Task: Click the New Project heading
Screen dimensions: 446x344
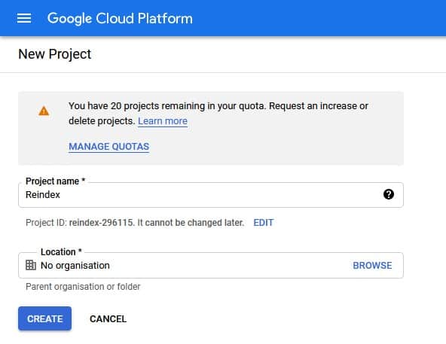Action: click(54, 54)
